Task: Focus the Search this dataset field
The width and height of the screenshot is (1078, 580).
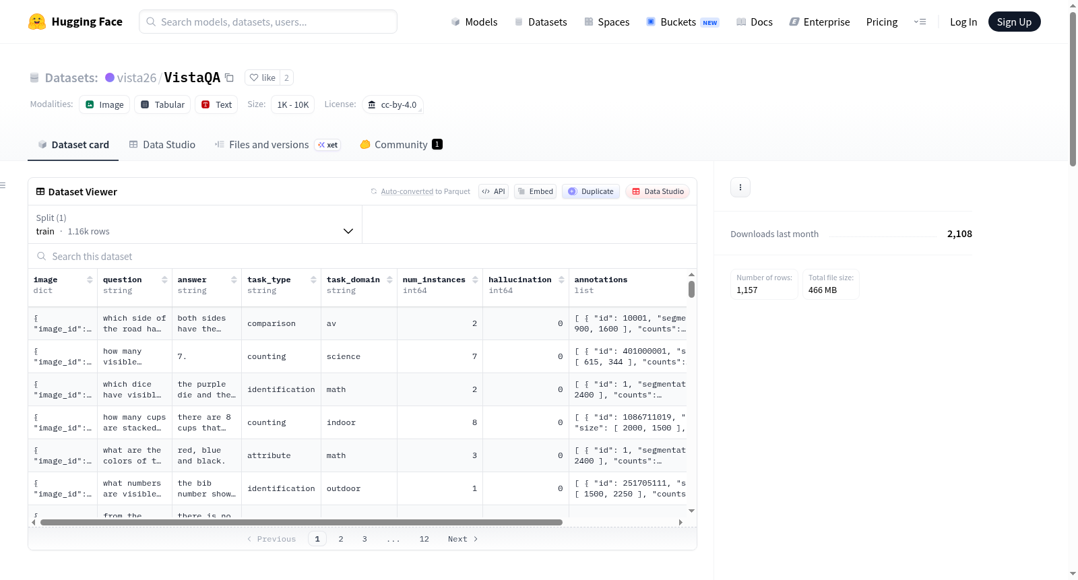Action: coord(362,256)
